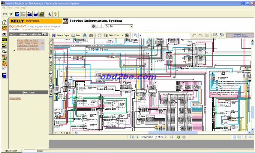Open the question mark help icon
255x153 pixels.
click(55, 14)
